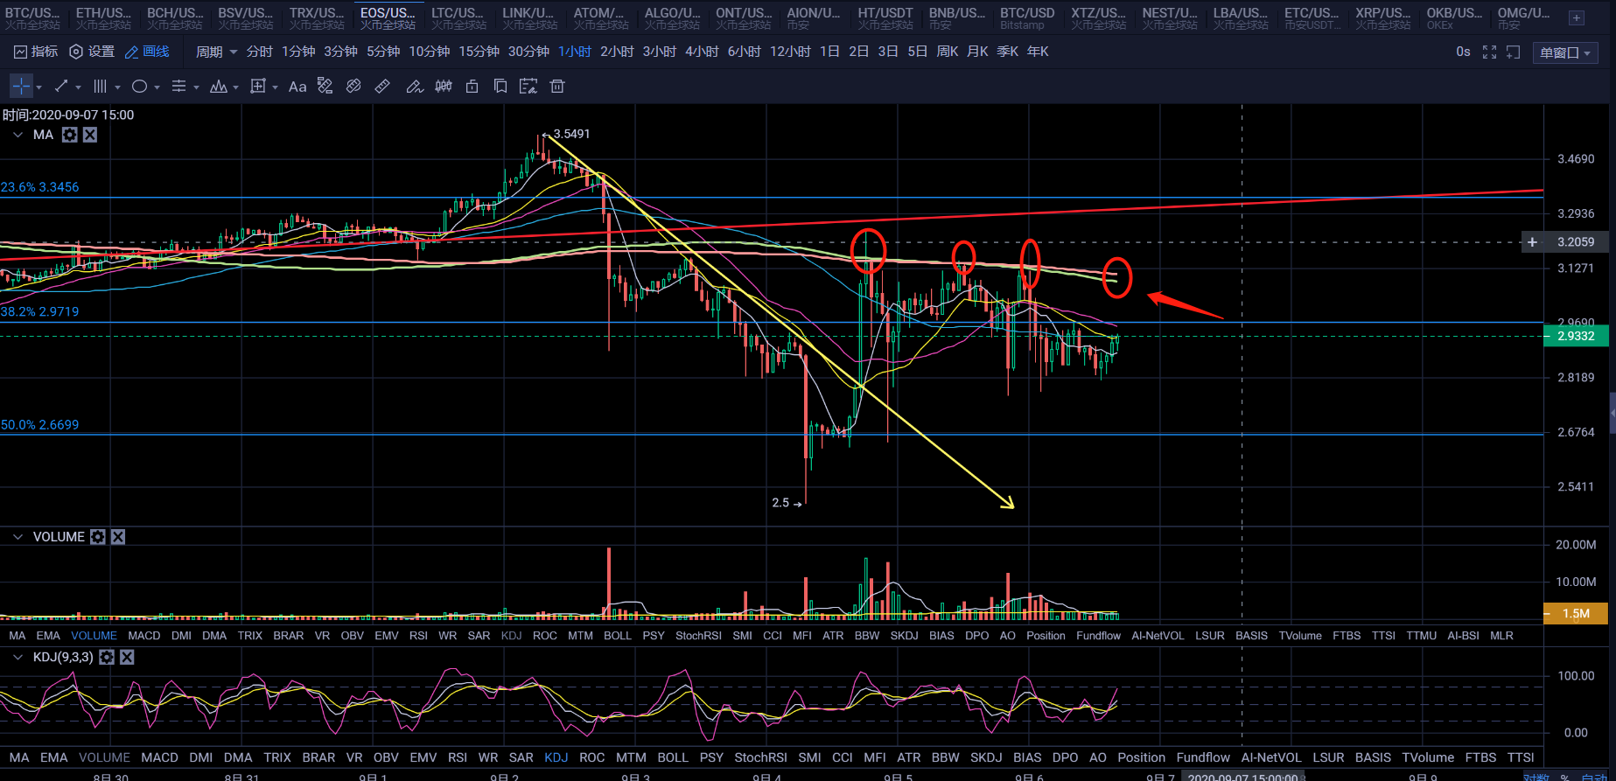Select the vertical parallel lines tool

[101, 86]
